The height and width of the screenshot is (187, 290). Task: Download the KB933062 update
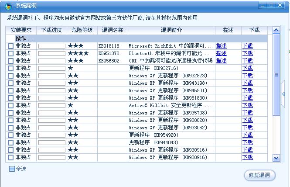pyautogui.click(x=247, y=128)
